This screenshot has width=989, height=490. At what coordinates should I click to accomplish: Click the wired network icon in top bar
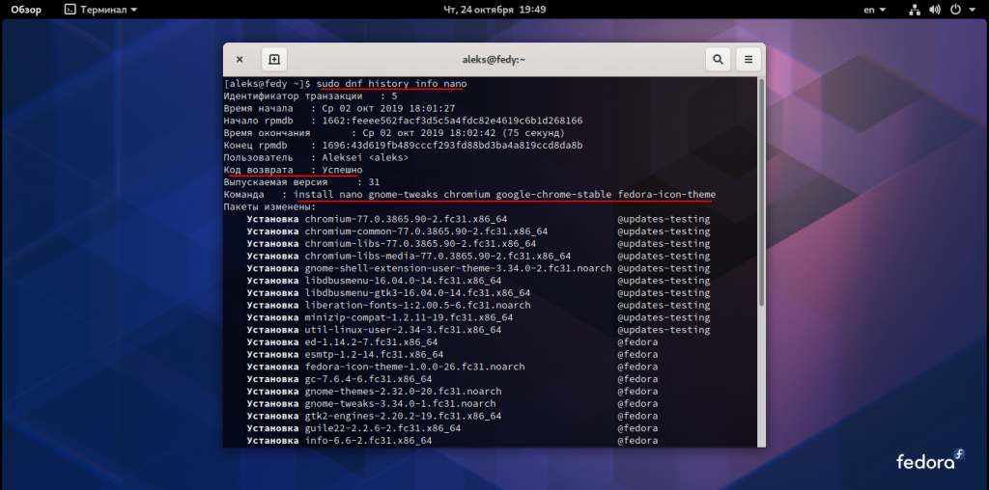tap(916, 10)
